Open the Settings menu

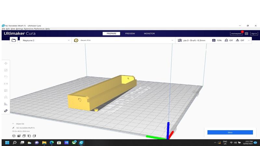pos(19,29)
